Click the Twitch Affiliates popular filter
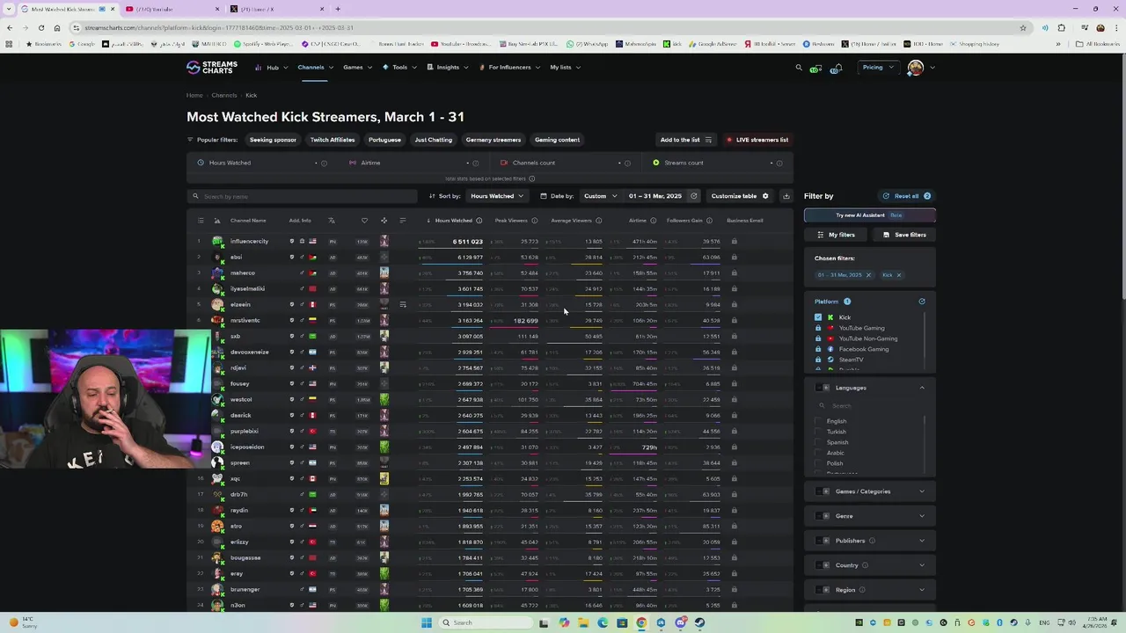This screenshot has width=1126, height=633. pyautogui.click(x=333, y=140)
